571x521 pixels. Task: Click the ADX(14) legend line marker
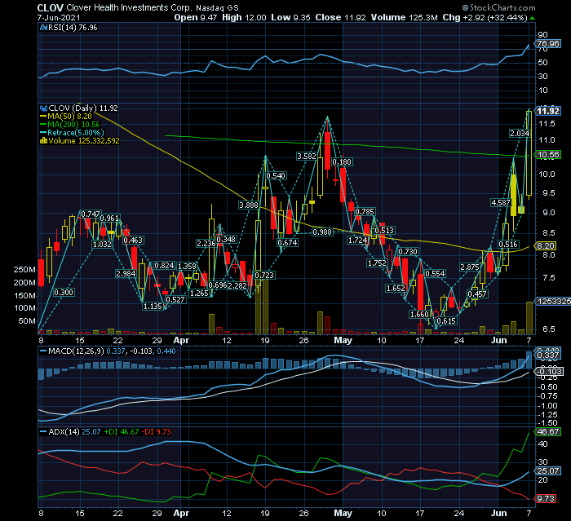click(43, 432)
